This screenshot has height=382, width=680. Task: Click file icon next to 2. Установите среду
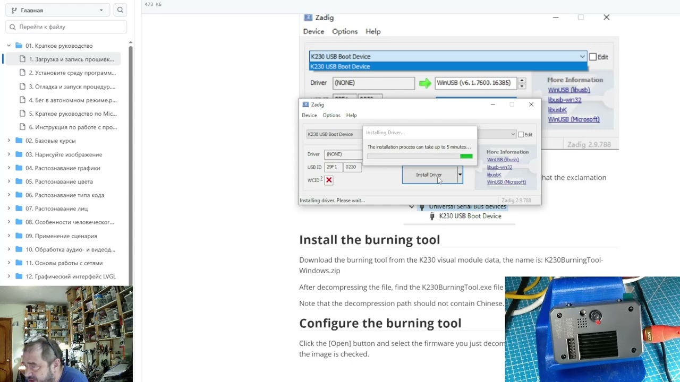tap(22, 73)
